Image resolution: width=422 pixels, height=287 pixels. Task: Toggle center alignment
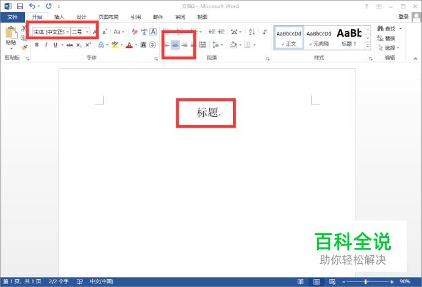[175, 45]
